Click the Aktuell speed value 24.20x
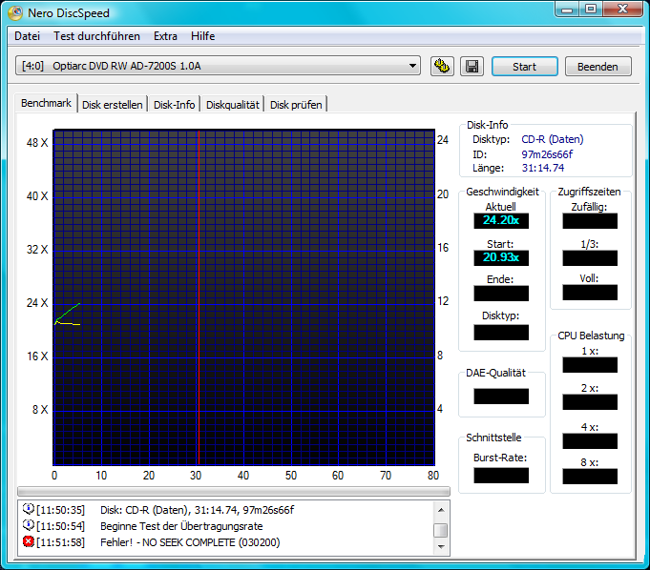The width and height of the screenshot is (650, 570). pos(501,220)
